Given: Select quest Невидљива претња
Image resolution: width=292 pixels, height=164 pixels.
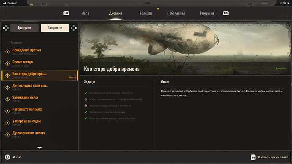Looking at the screenshot, I should coord(40,52).
